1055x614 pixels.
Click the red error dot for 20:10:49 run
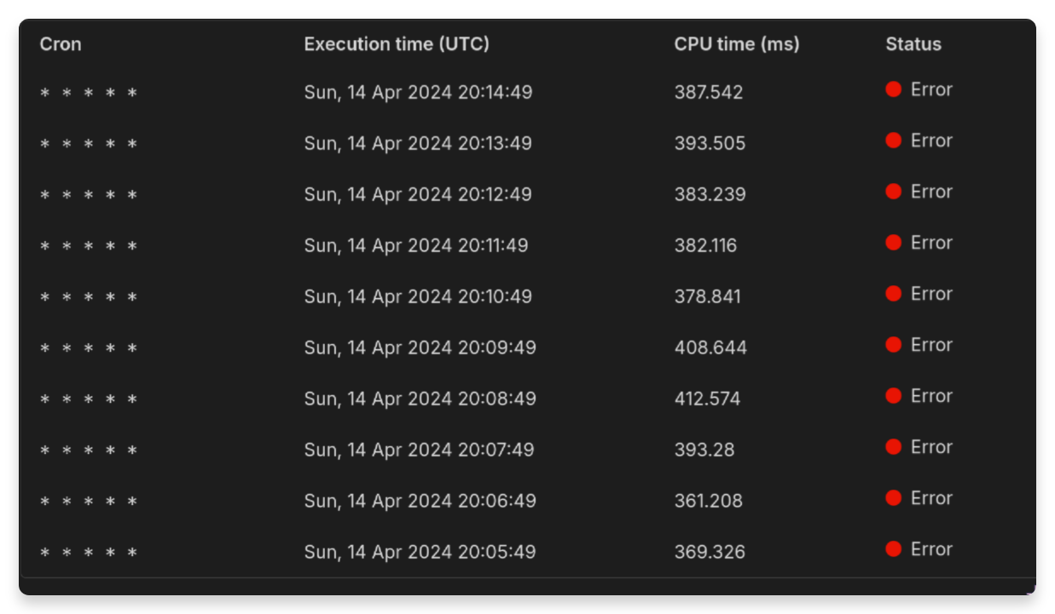tap(894, 294)
